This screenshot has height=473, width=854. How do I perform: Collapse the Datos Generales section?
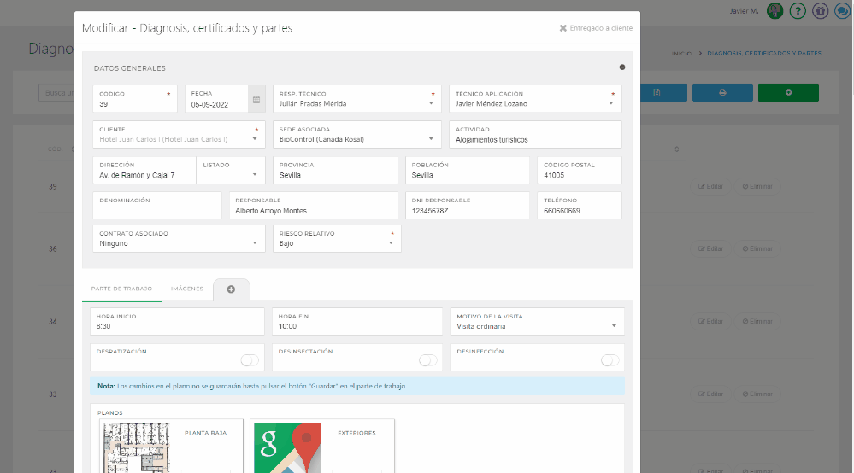621,67
